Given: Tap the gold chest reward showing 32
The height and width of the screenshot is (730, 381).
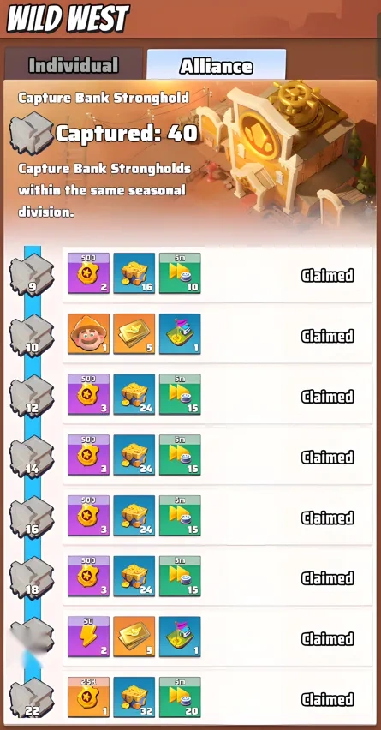Looking at the screenshot, I should tap(134, 697).
